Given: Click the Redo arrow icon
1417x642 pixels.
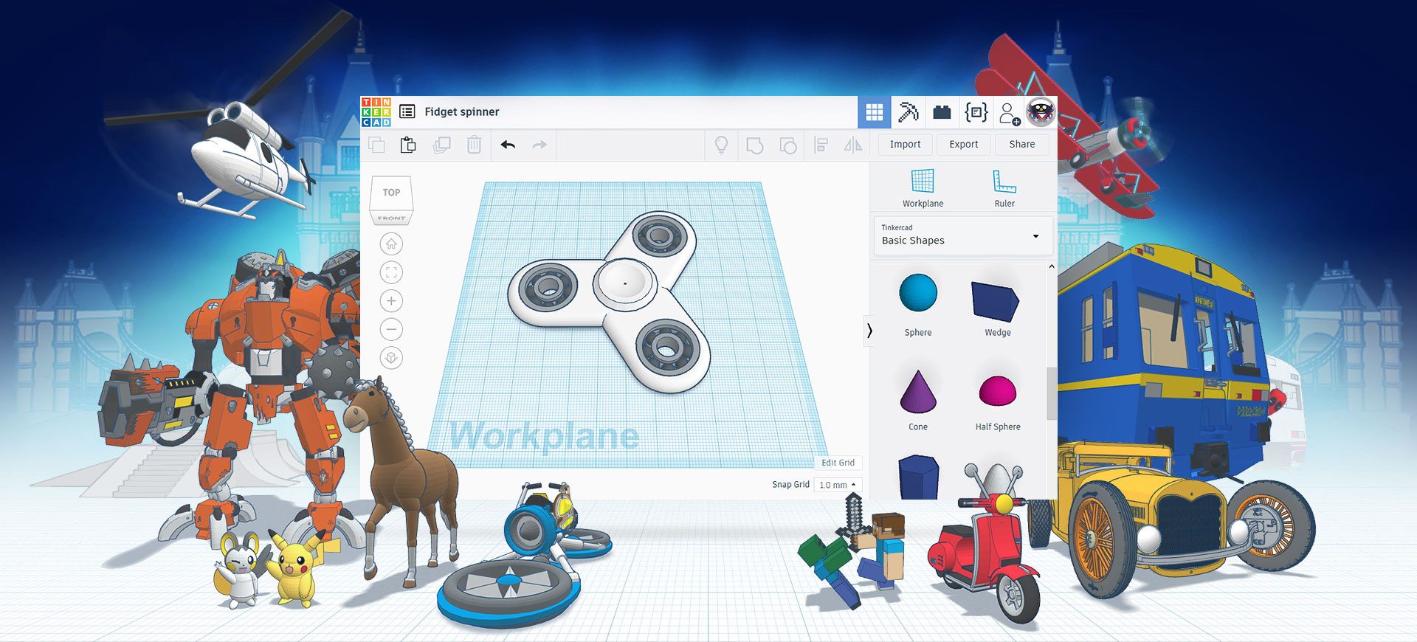Looking at the screenshot, I should tap(539, 145).
